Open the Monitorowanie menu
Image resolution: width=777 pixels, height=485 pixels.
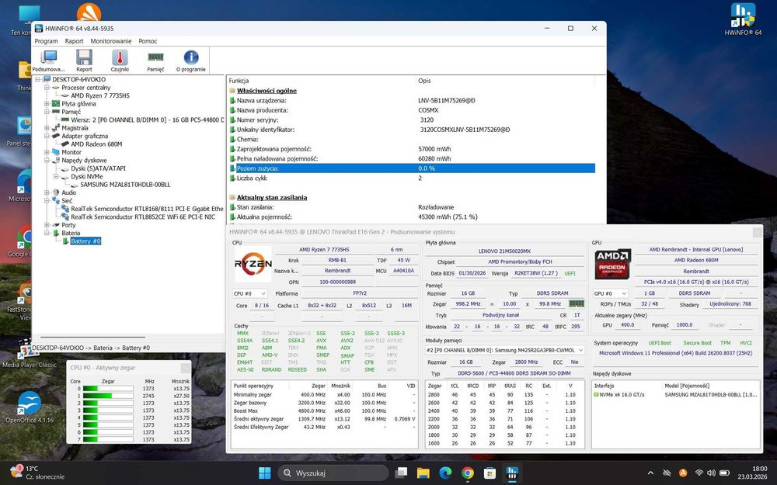click(111, 41)
